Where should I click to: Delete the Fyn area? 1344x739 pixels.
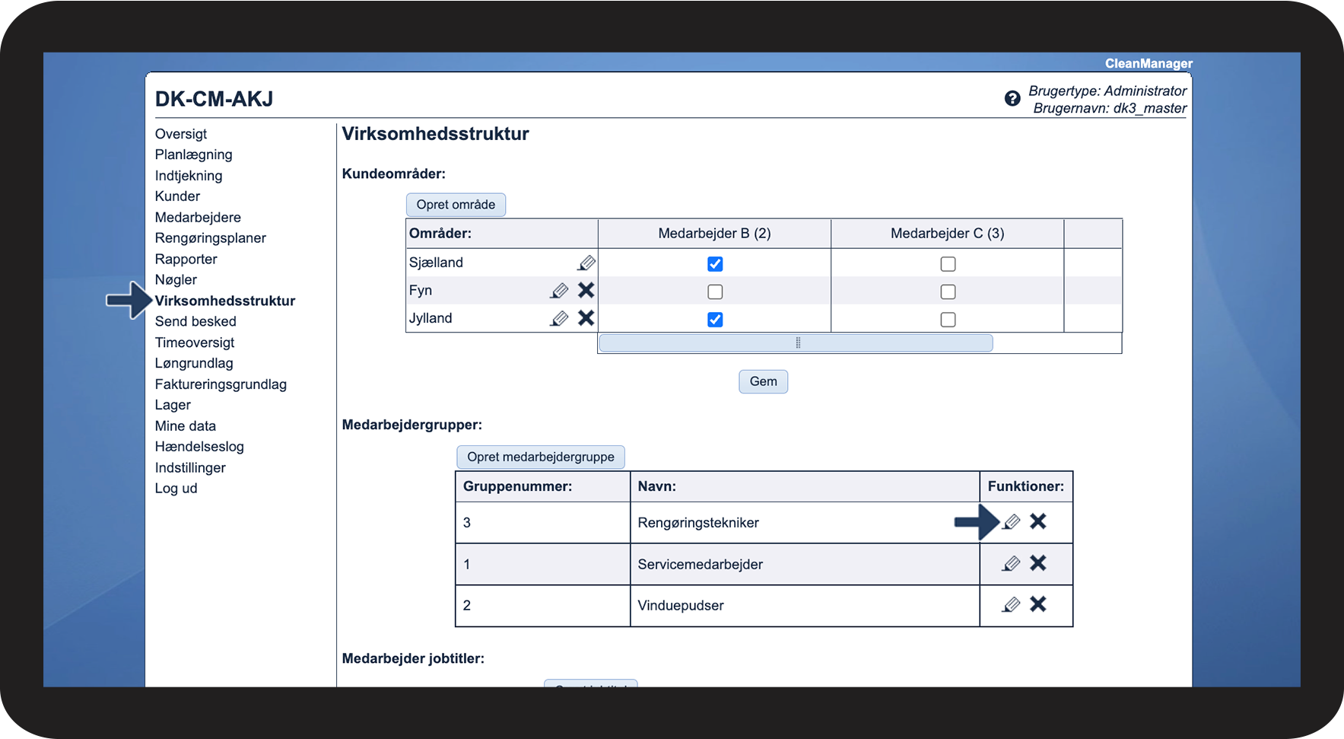pyautogui.click(x=586, y=290)
